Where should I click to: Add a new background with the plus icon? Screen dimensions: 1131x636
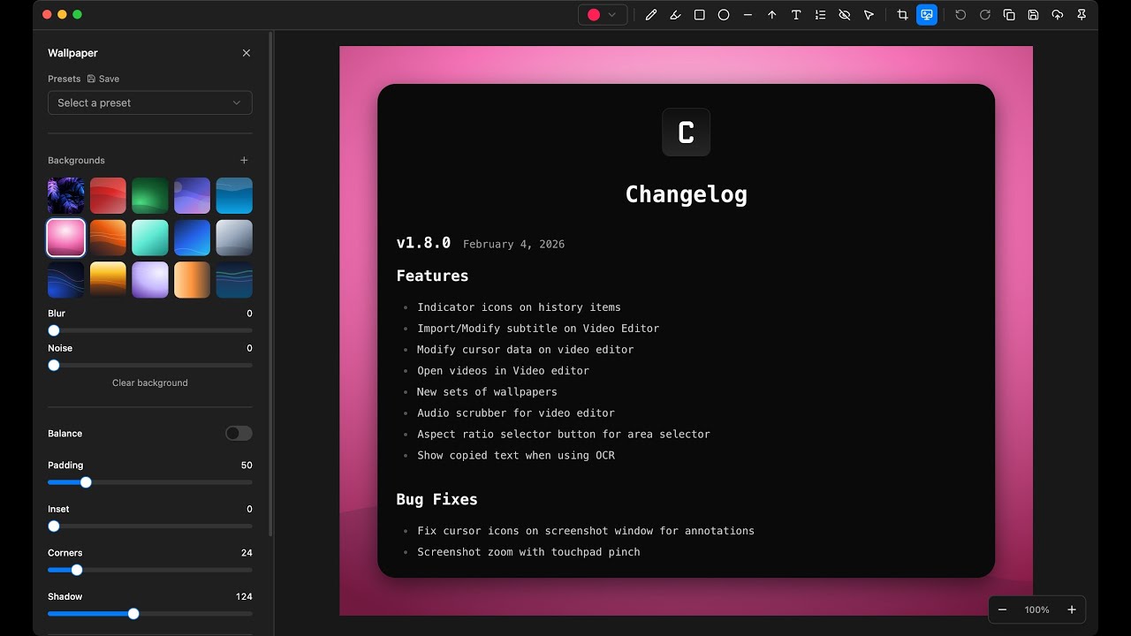(244, 160)
